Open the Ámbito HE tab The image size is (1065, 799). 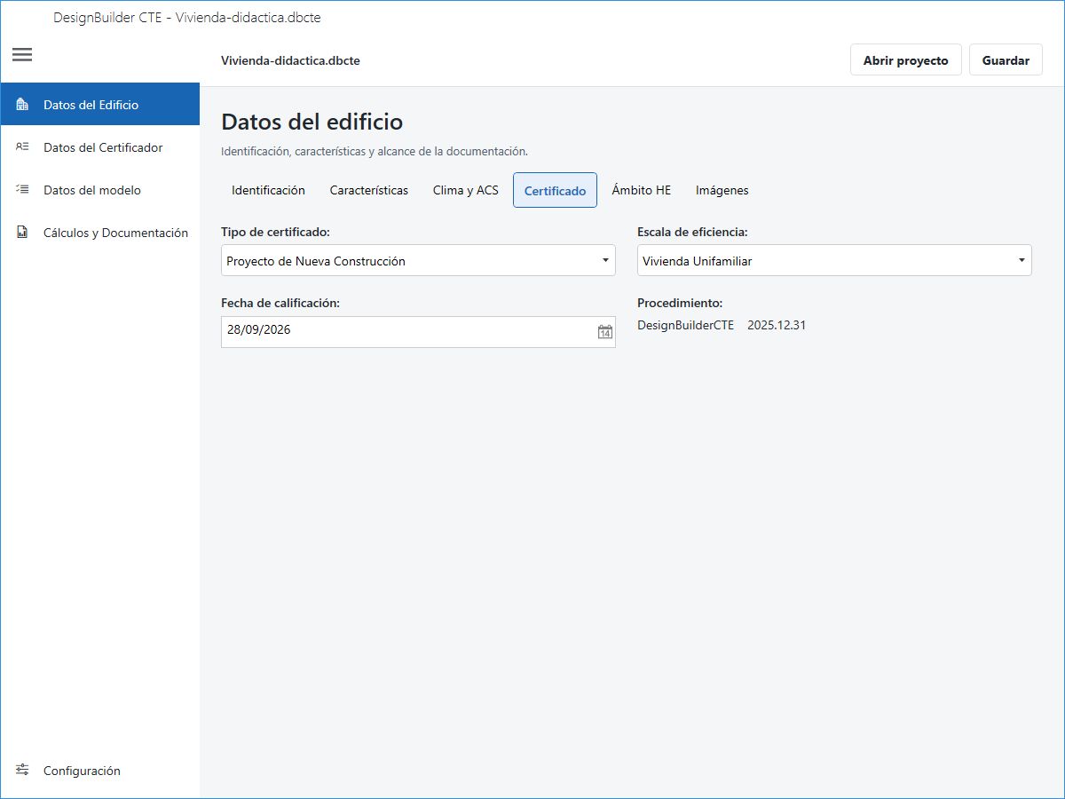click(x=642, y=190)
